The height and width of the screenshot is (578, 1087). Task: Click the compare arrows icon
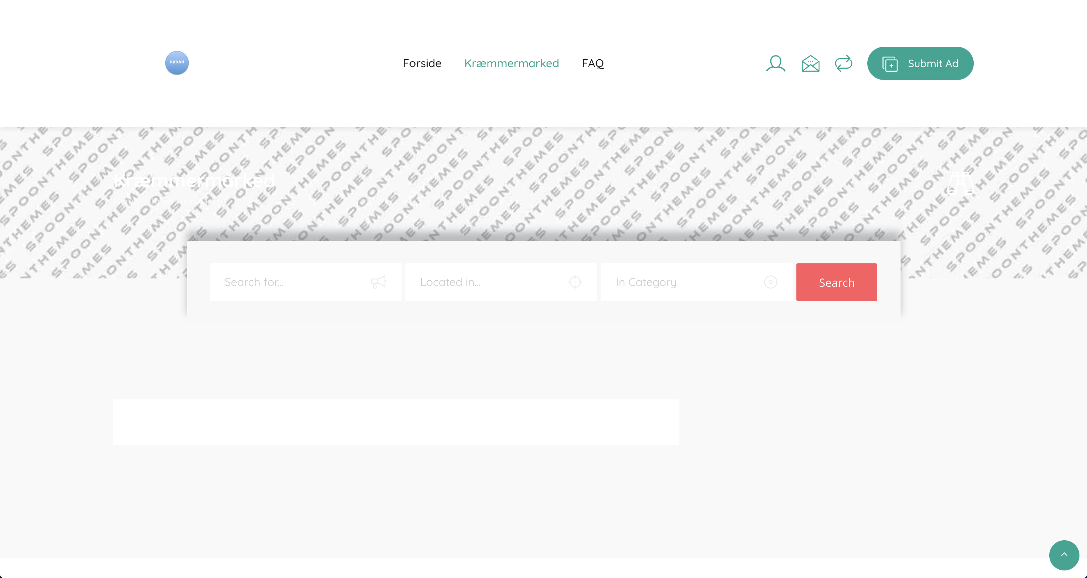[x=844, y=64]
